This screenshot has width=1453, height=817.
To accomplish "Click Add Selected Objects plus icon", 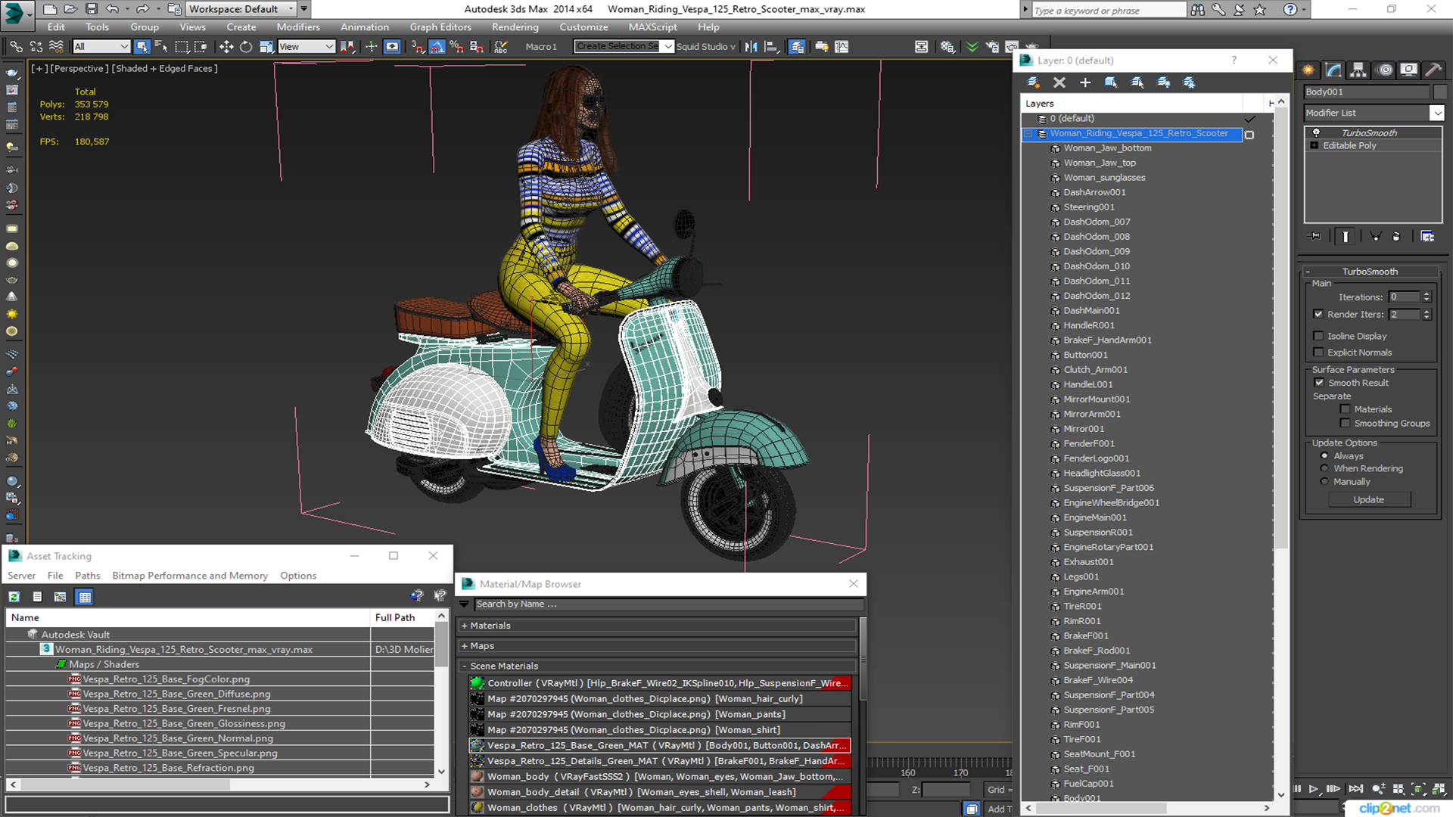I will [1084, 82].
